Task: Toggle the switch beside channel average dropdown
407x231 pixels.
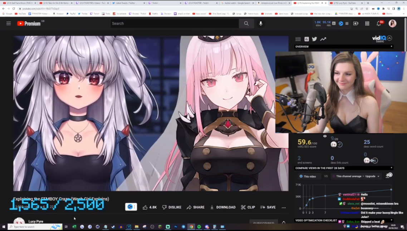Action: 389,175
